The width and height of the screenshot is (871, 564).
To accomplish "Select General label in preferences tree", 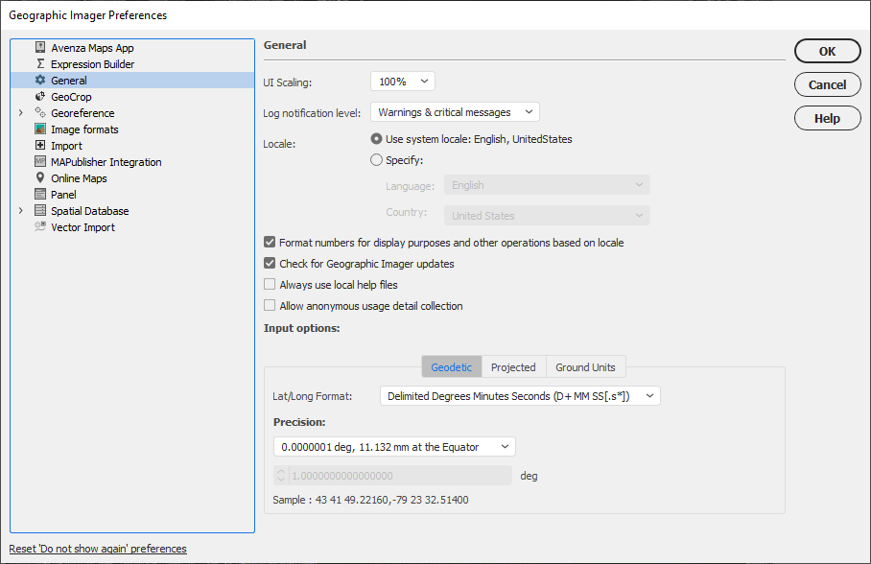I will pyautogui.click(x=69, y=81).
